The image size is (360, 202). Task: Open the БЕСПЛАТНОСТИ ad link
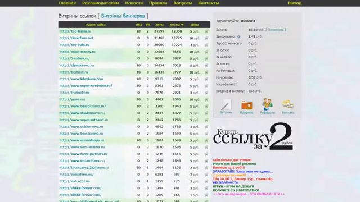[225, 183]
